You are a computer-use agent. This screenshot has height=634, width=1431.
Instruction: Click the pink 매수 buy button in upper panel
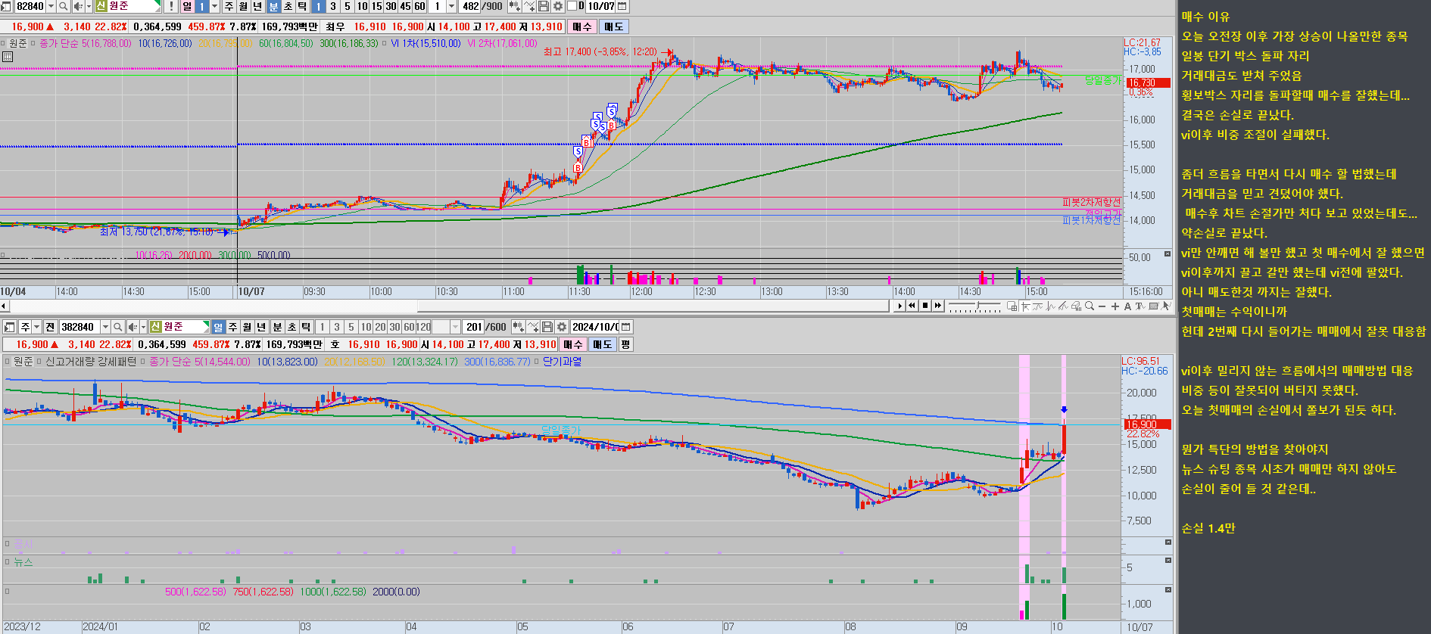582,26
